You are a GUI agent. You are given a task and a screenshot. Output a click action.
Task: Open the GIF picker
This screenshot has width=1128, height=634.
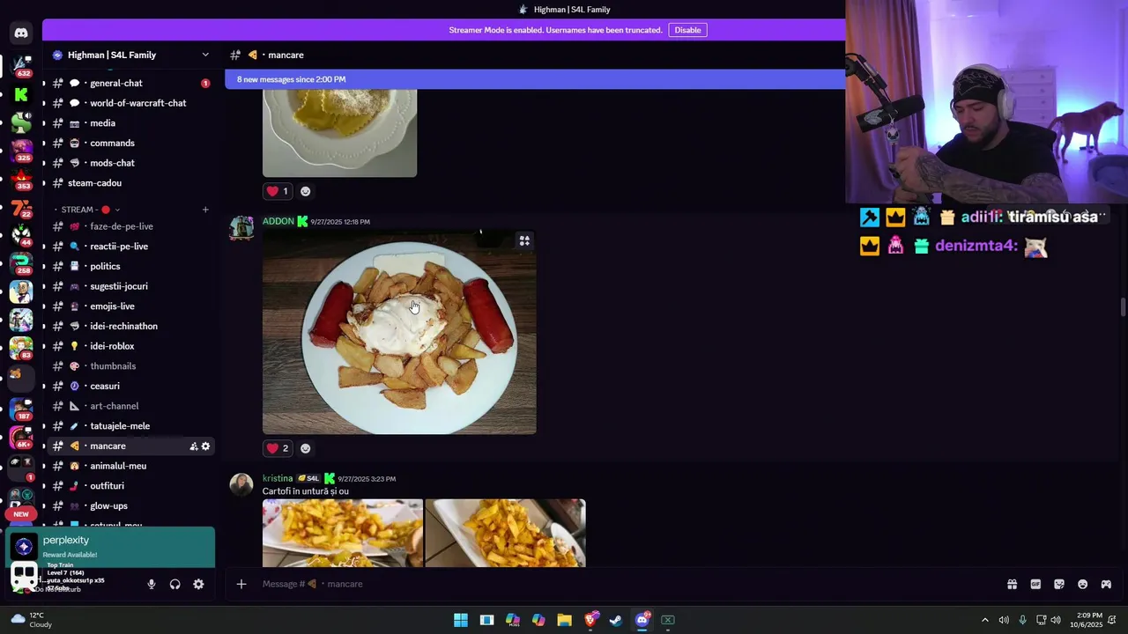click(x=1035, y=584)
